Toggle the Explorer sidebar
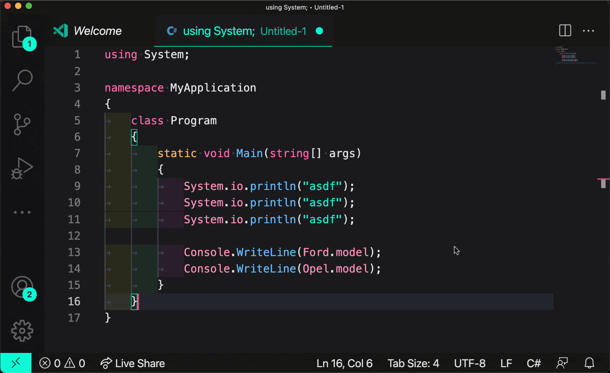The height and width of the screenshot is (373, 610). coord(22,37)
